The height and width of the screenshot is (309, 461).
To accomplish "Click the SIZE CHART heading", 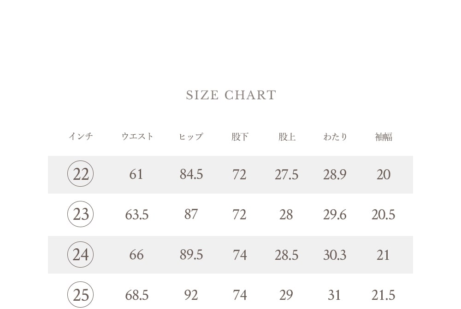I will click(231, 95).
